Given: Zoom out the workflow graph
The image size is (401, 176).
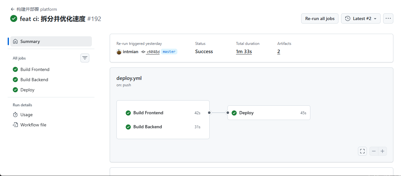Looking at the screenshot, I should (x=374, y=151).
